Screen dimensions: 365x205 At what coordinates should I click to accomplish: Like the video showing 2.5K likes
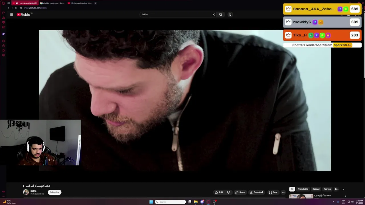tap(219, 192)
